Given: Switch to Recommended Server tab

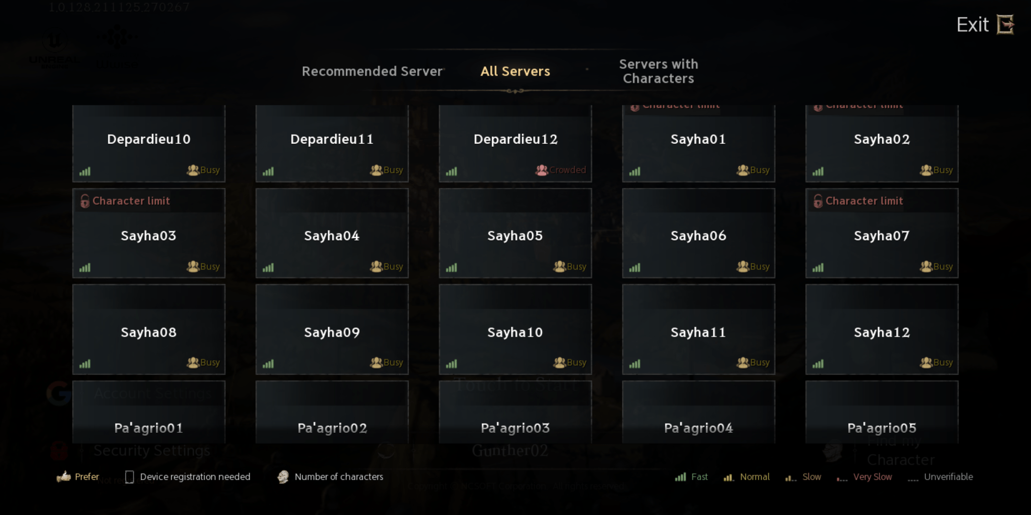Looking at the screenshot, I should pyautogui.click(x=371, y=71).
